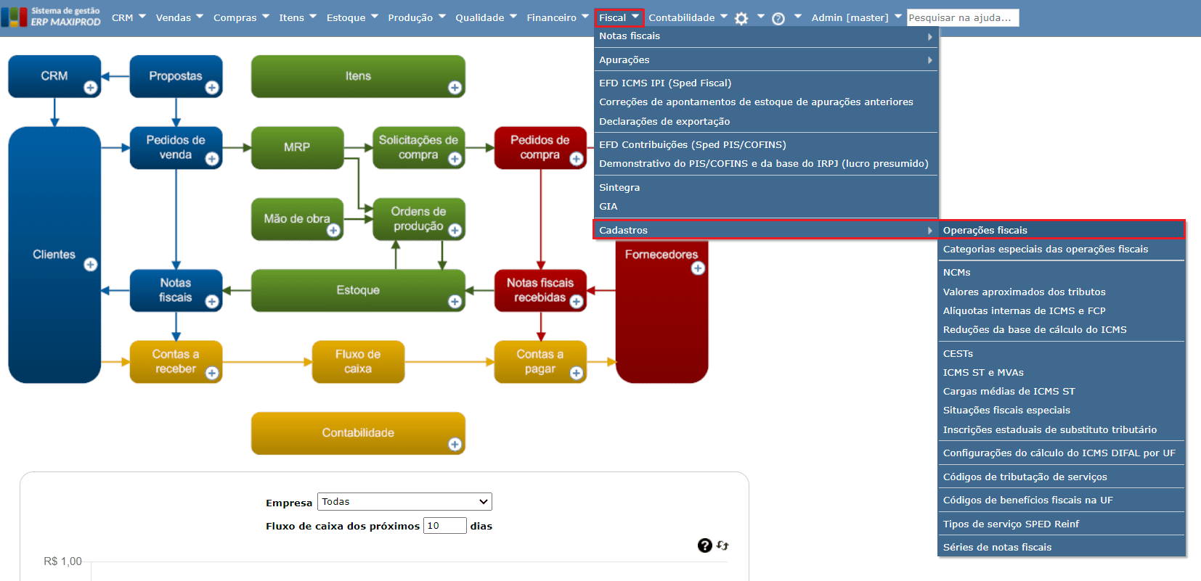Open the Vendas menu
The height and width of the screenshot is (581, 1201).
pyautogui.click(x=179, y=17)
